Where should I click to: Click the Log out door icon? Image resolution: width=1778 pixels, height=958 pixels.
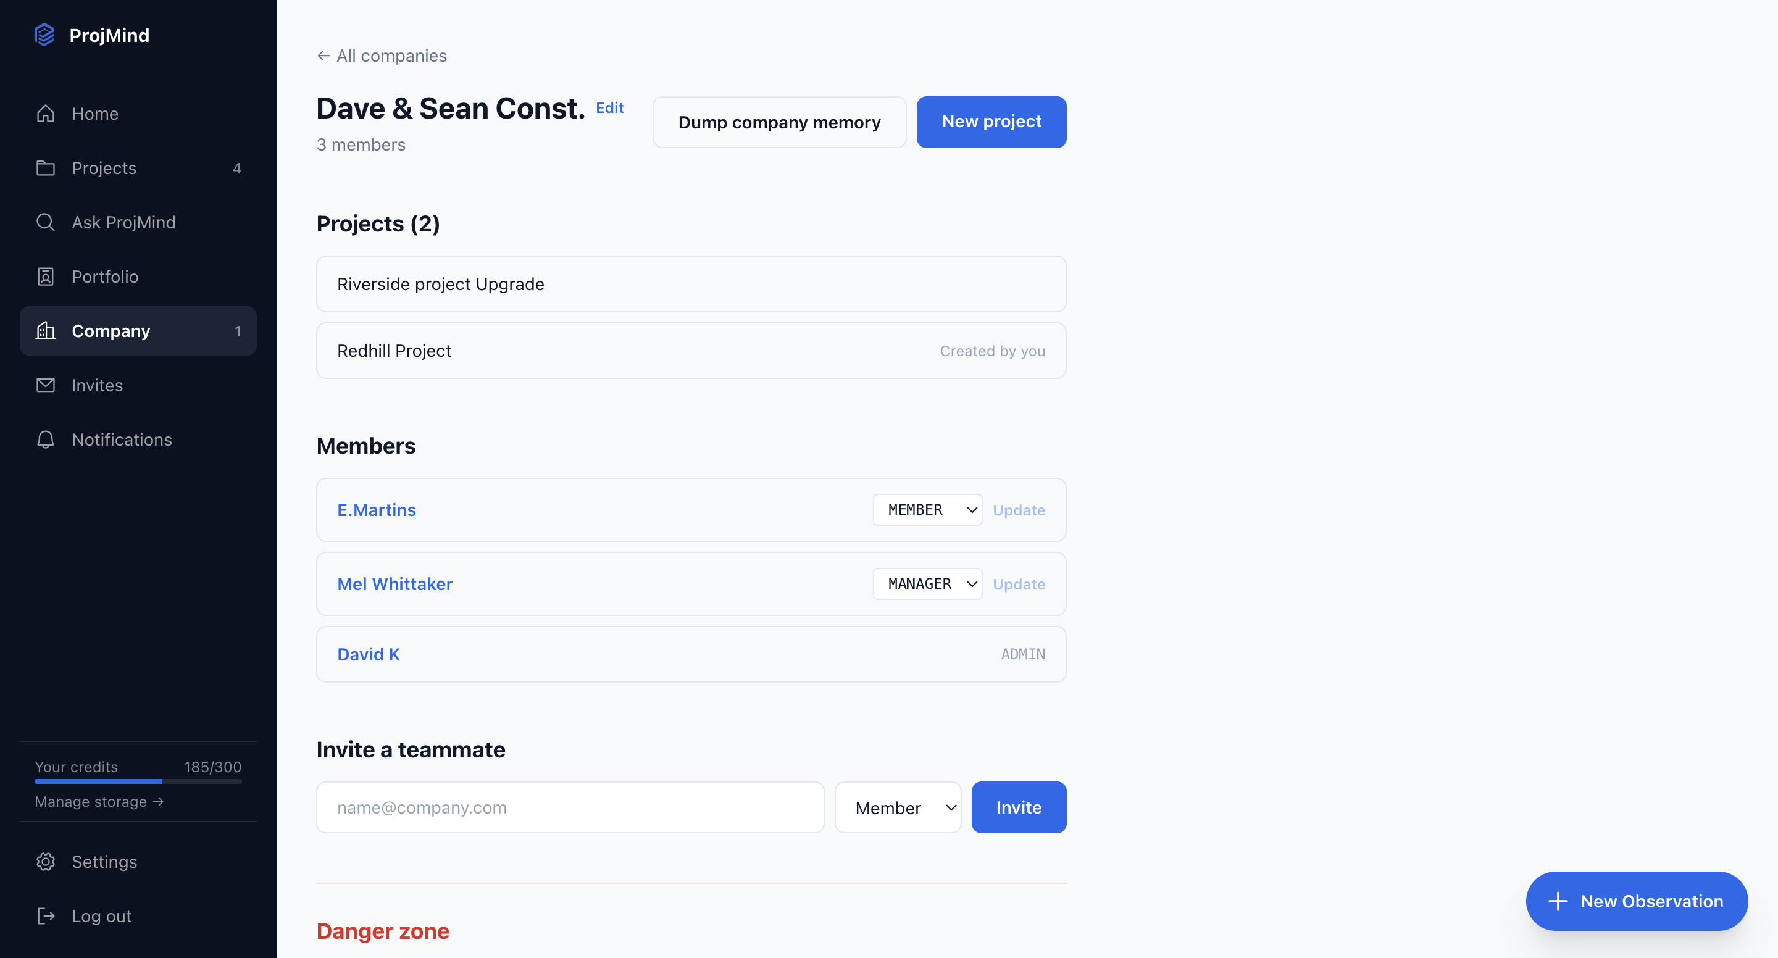click(46, 917)
